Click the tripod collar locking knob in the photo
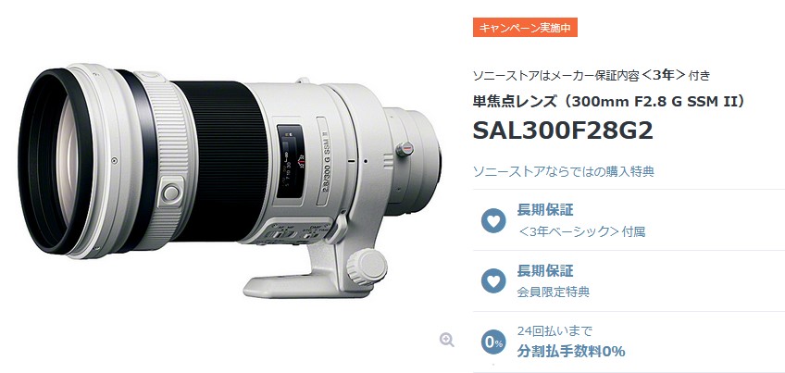 [367, 267]
